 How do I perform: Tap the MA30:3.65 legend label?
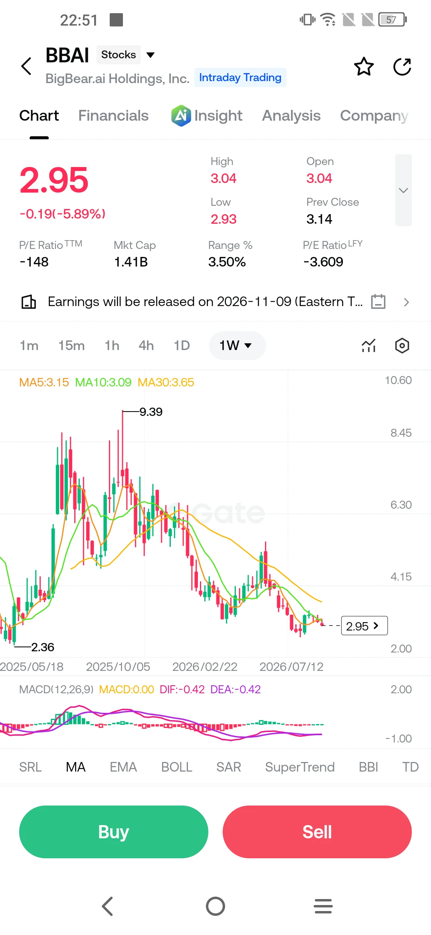[x=166, y=382]
